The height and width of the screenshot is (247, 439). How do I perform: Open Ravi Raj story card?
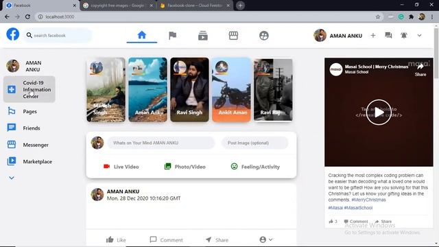pyautogui.click(x=273, y=90)
